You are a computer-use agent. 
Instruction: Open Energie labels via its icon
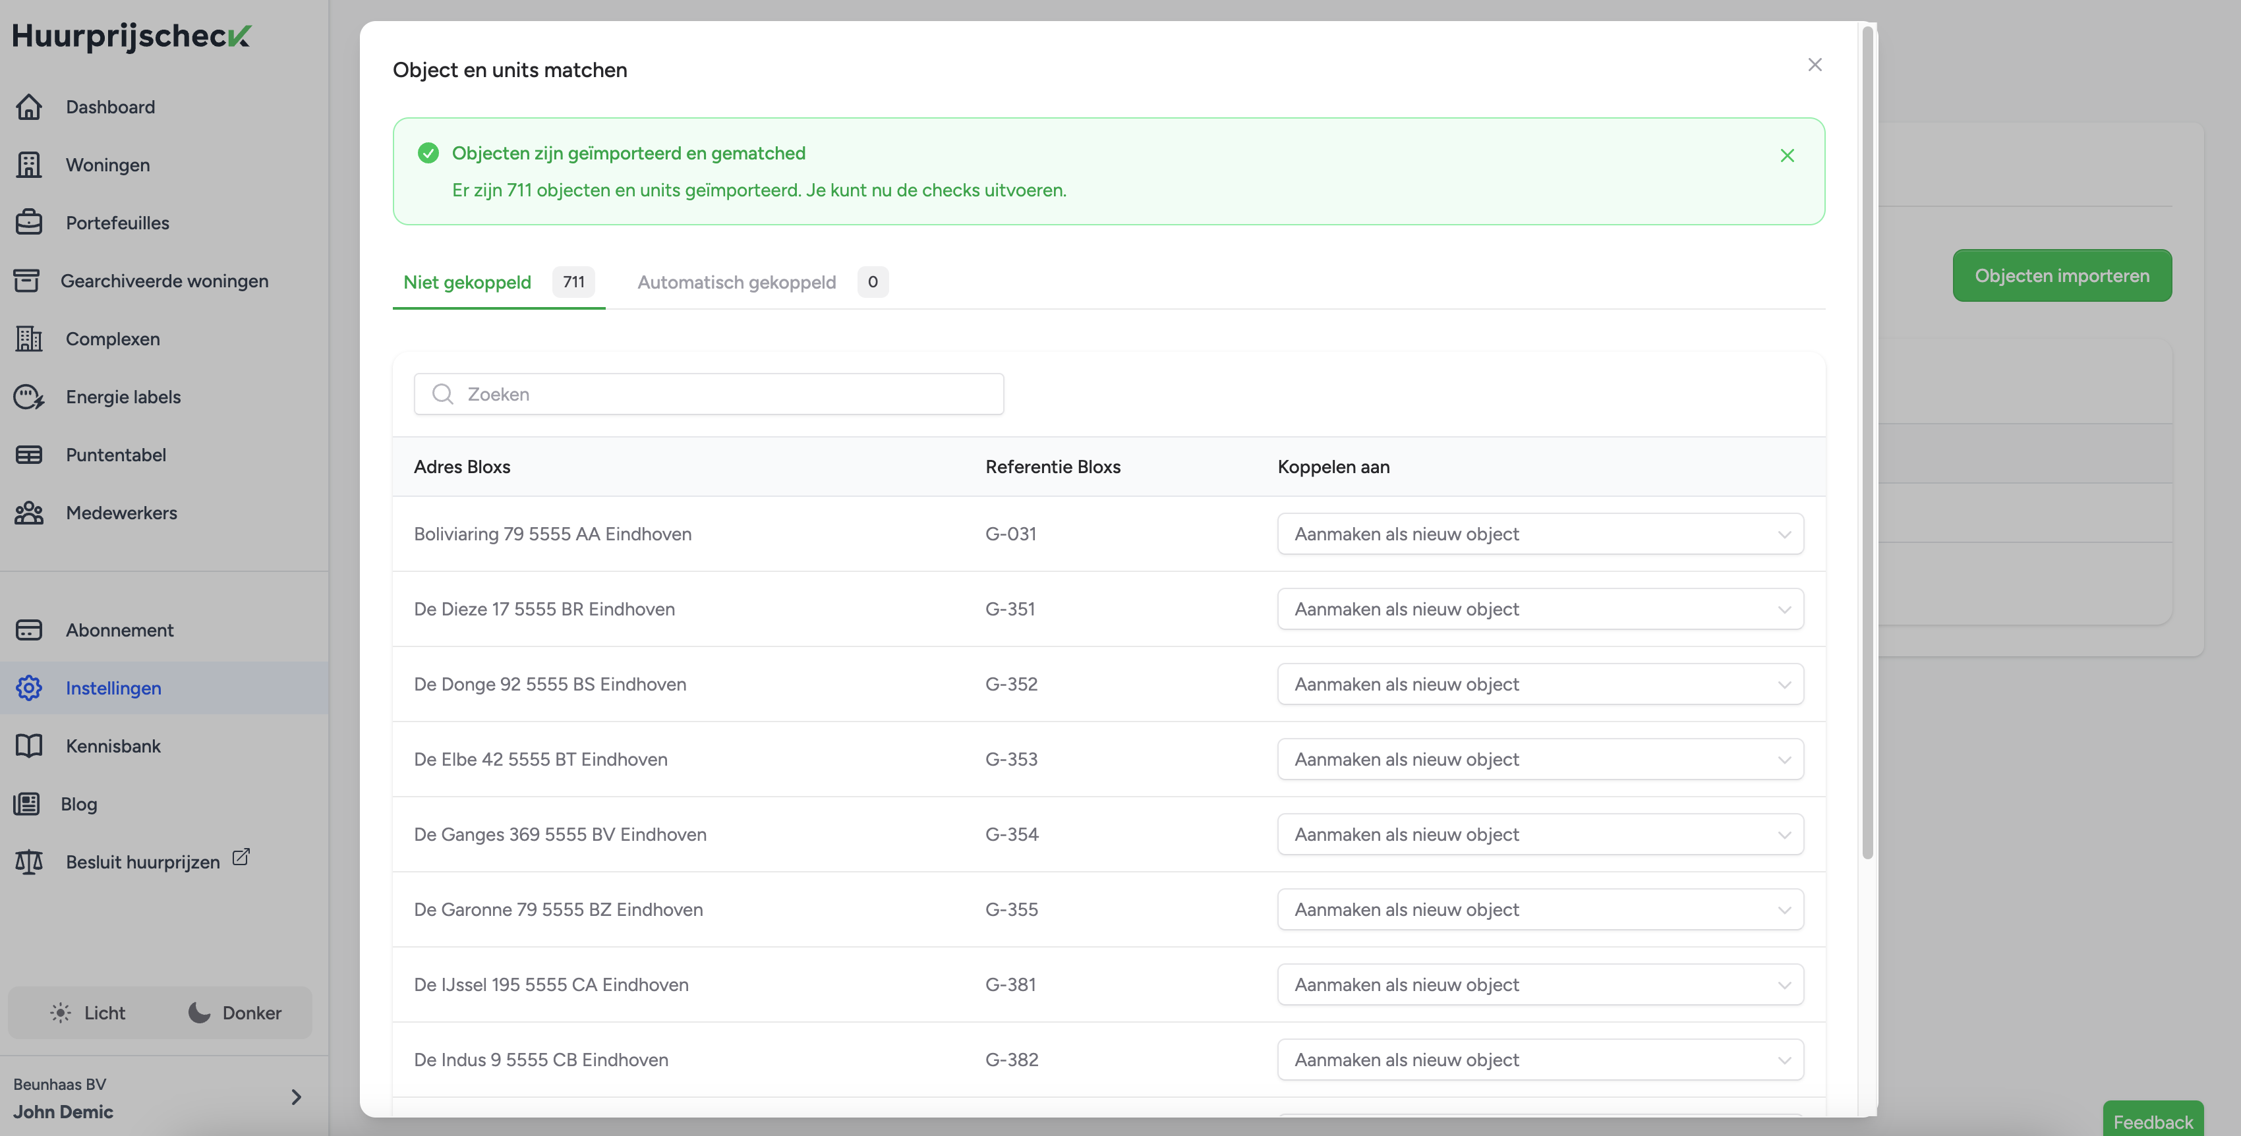[29, 397]
